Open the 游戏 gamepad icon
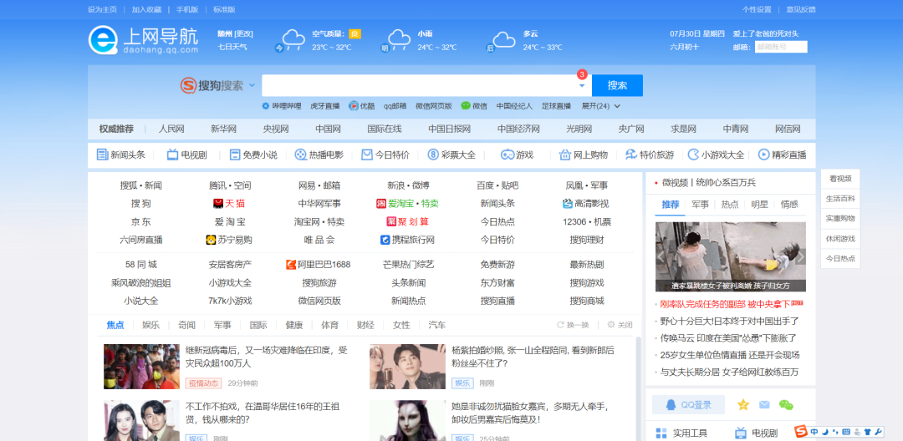This screenshot has width=903, height=441. (x=507, y=155)
